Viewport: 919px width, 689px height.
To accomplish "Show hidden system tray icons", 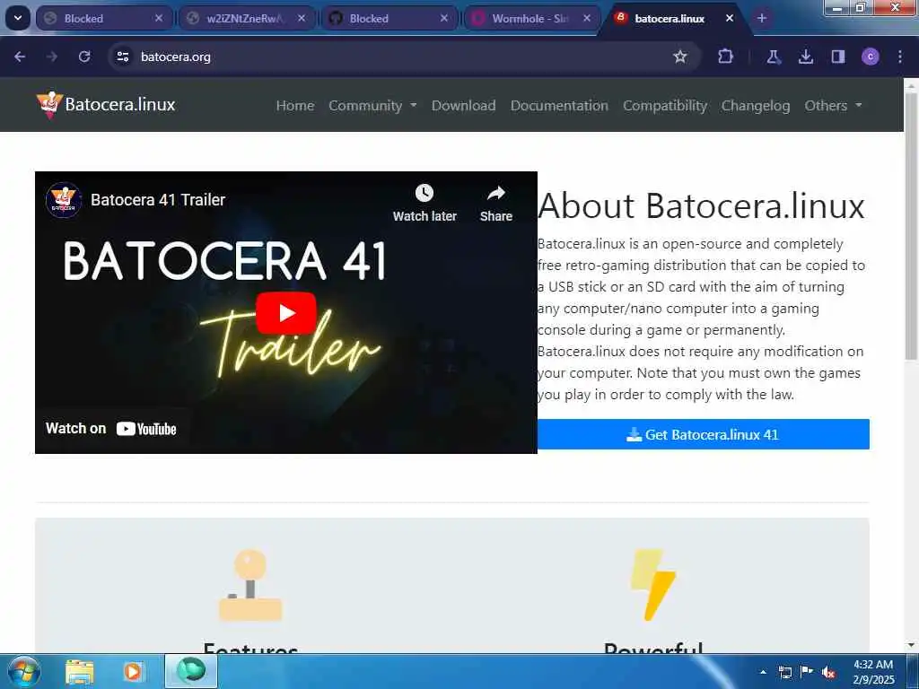I will click(763, 672).
